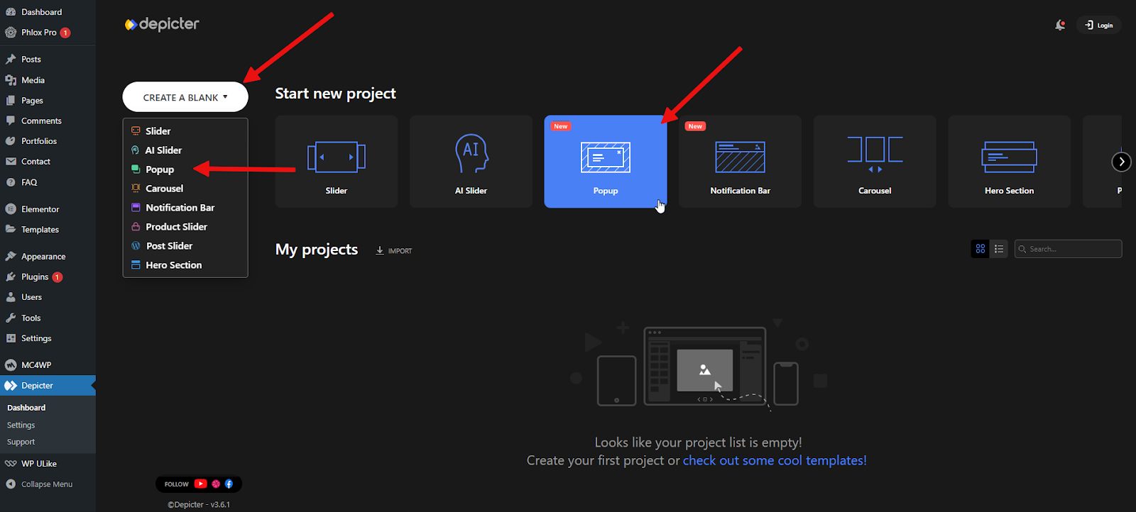Start a new Carousel project card
This screenshot has width=1136, height=512.
coord(875,162)
